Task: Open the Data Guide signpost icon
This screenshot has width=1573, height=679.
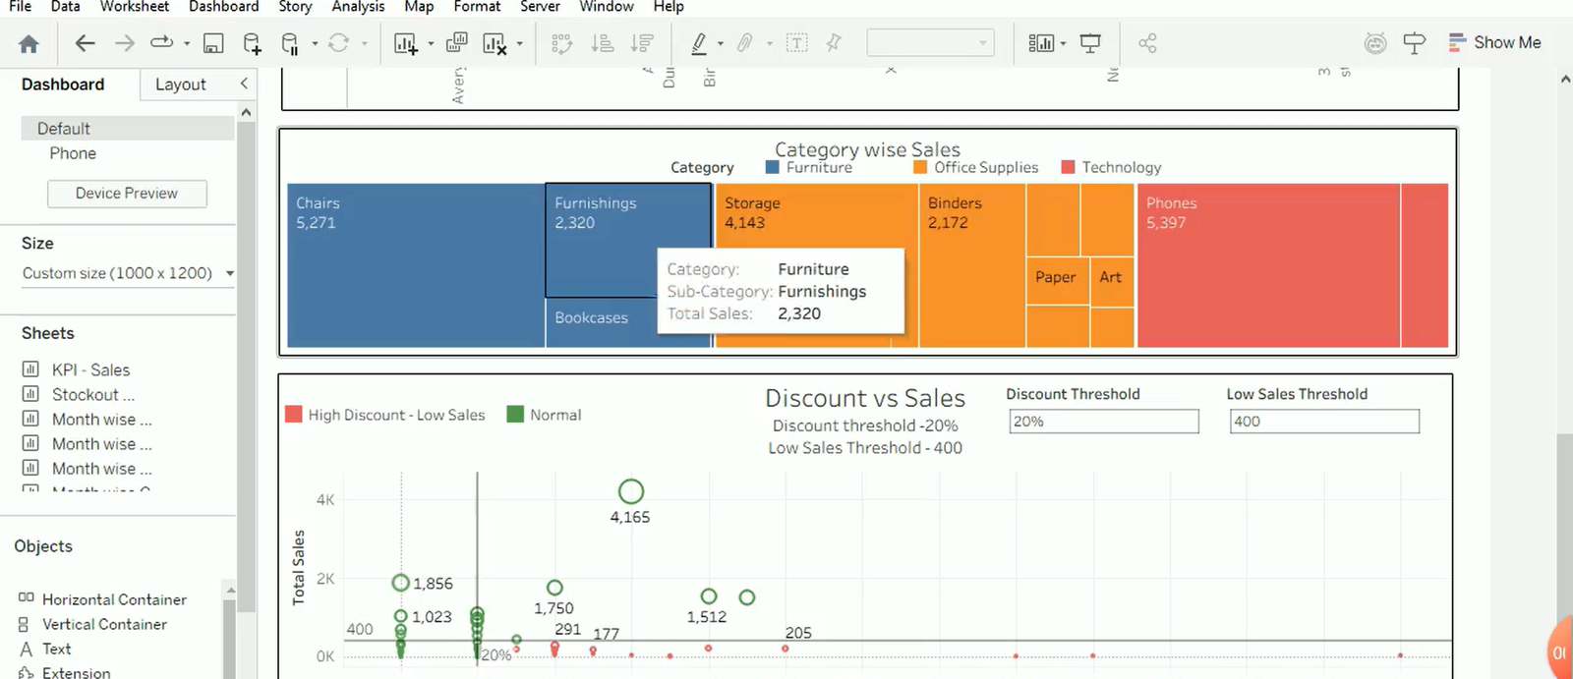Action: point(1414,43)
